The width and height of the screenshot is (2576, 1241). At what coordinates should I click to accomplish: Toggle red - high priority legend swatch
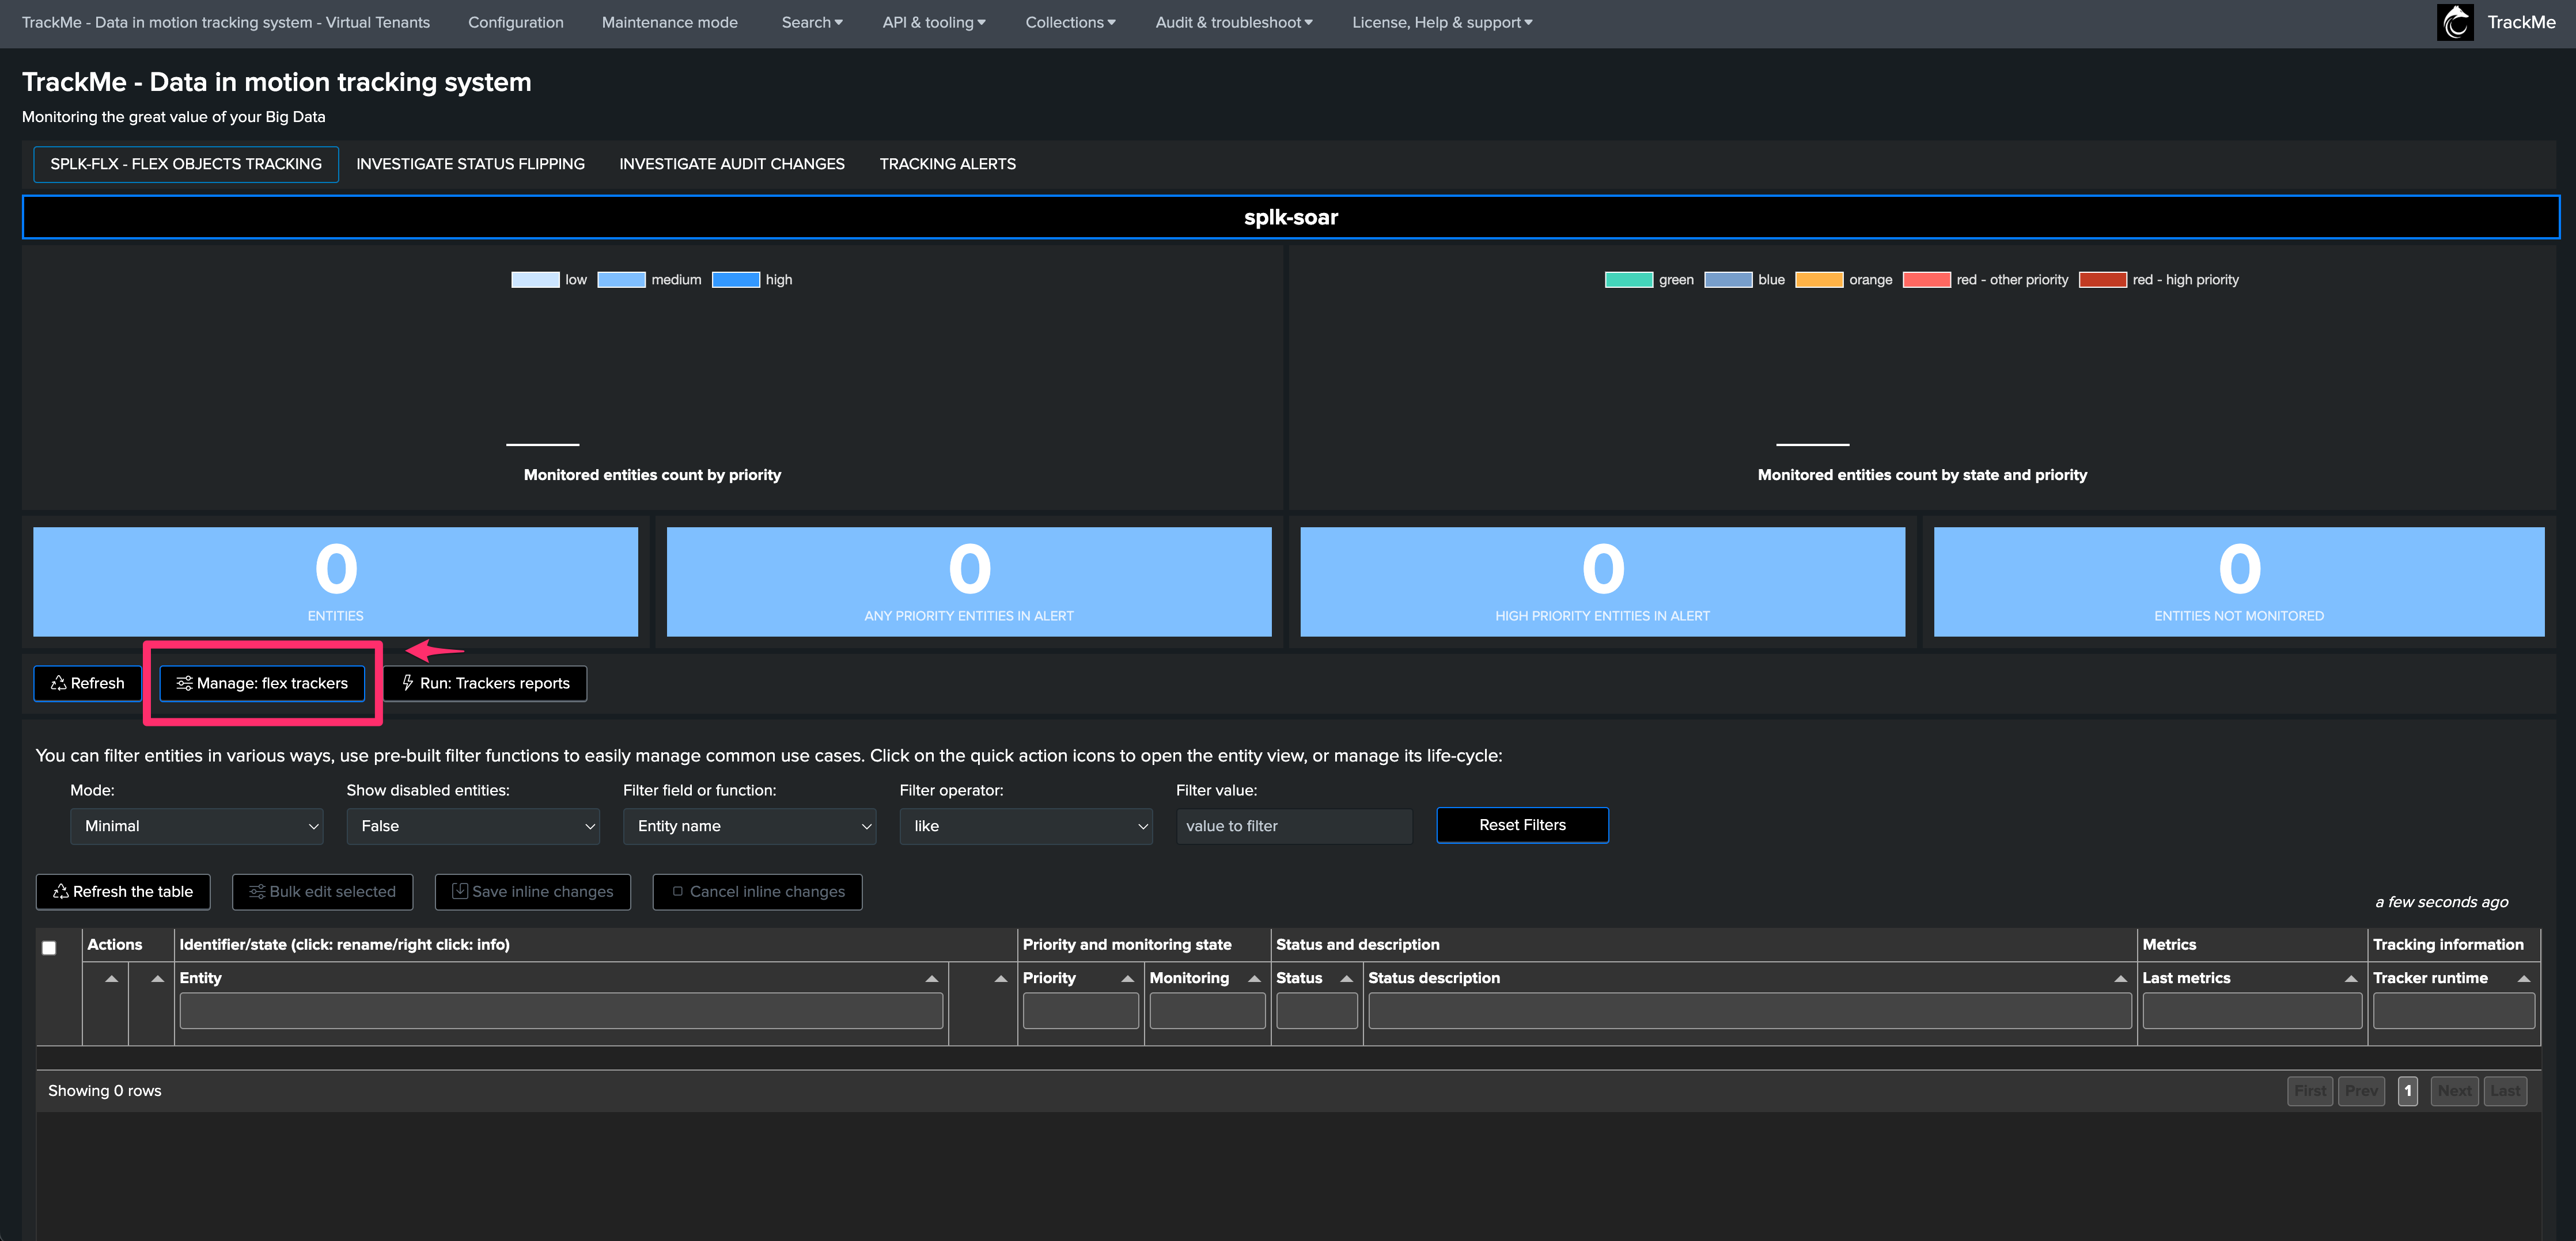tap(2103, 280)
